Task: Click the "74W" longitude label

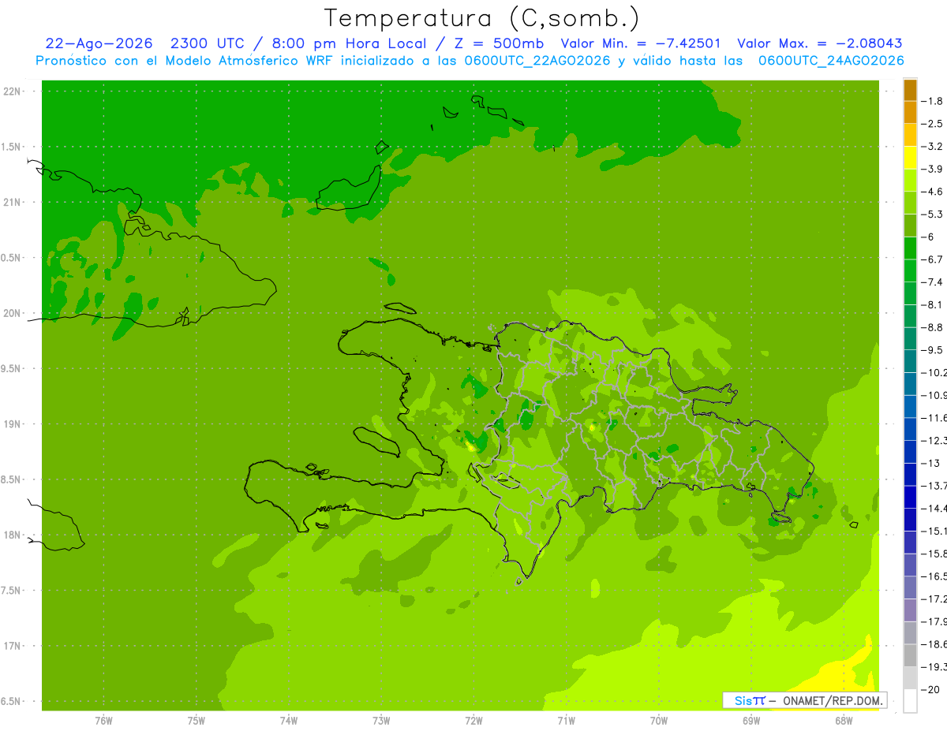Action: point(288,721)
